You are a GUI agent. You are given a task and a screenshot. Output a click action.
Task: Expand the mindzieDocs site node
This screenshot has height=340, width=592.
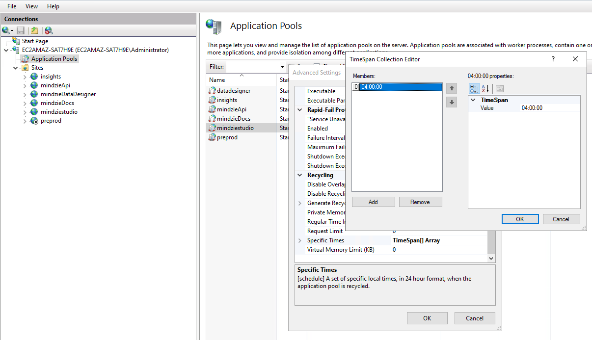coord(25,103)
